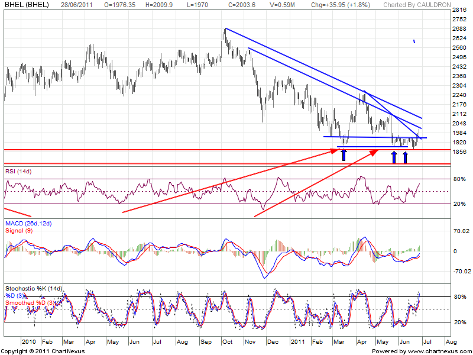Click the 2011 label on time axis
Screen dimensions: 473x355
(x=297, y=342)
